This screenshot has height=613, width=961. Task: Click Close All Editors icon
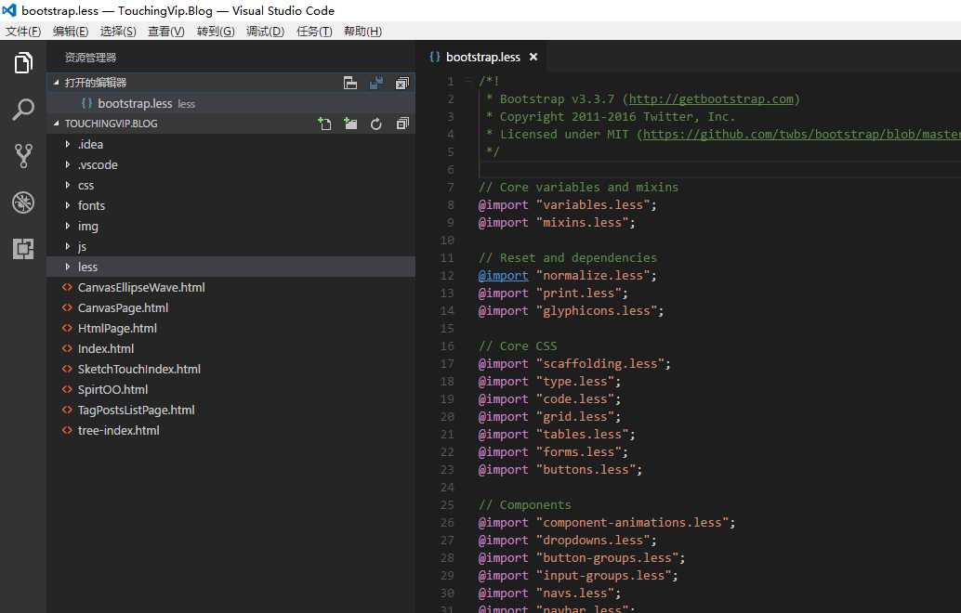point(402,83)
